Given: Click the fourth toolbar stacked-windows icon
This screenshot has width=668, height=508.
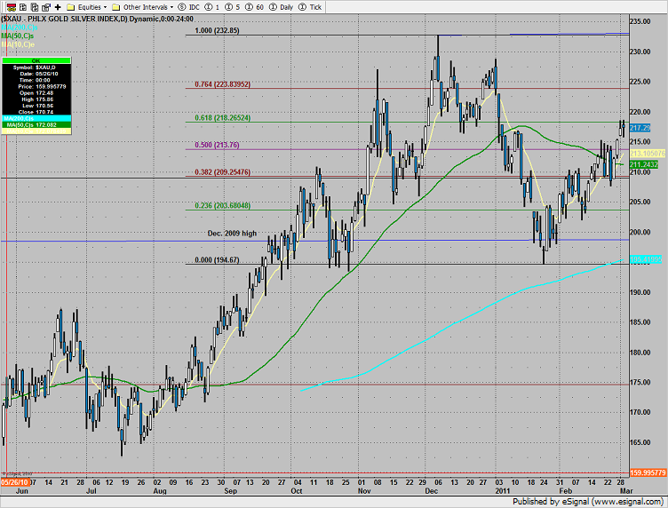Looking at the screenshot, I should point(46,7).
